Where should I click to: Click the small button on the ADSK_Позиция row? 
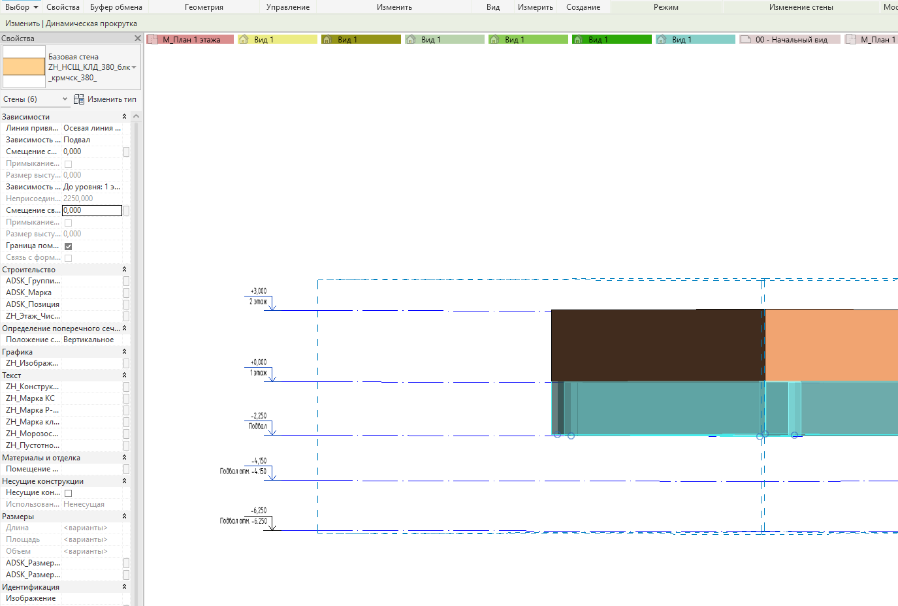126,304
